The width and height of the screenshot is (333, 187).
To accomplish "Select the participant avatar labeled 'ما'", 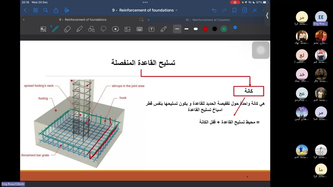I will [x=321, y=170].
